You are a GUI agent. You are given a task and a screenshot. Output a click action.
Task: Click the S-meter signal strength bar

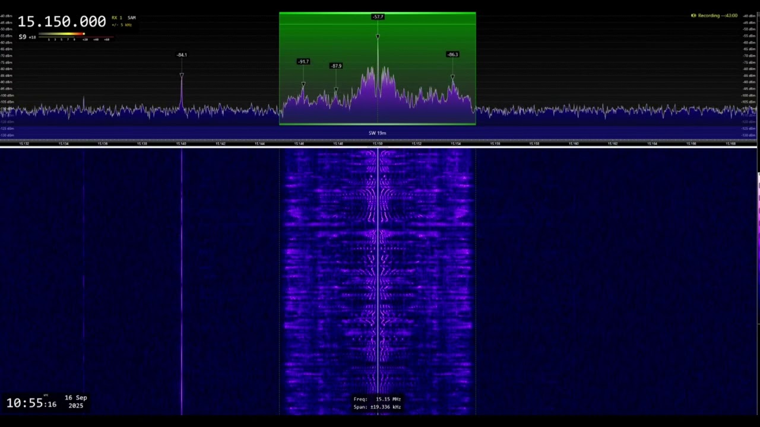[76, 35]
